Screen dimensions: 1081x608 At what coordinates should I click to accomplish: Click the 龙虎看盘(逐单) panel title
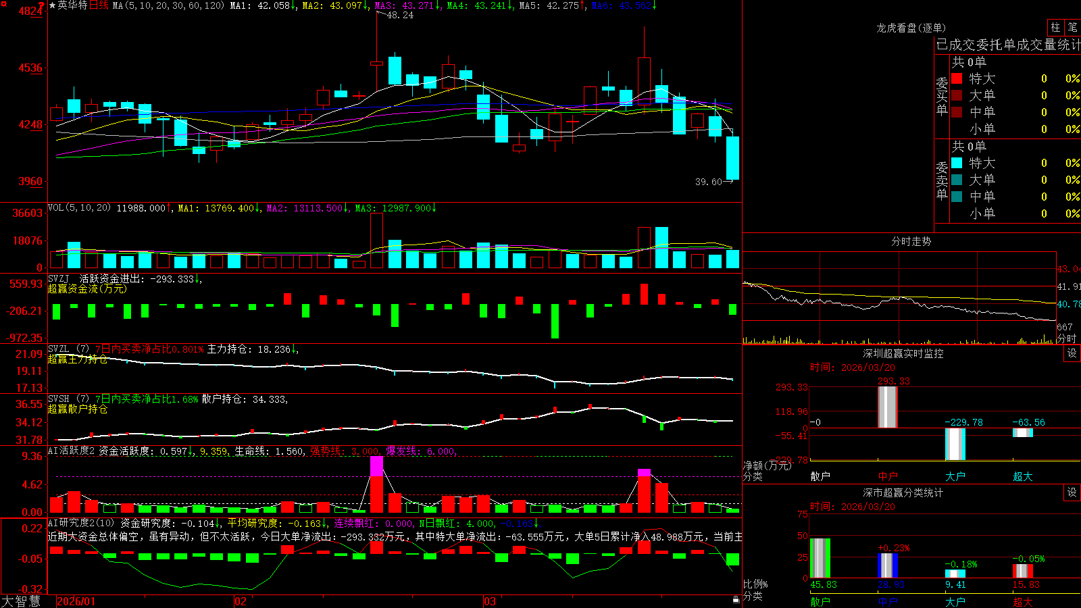pos(911,28)
